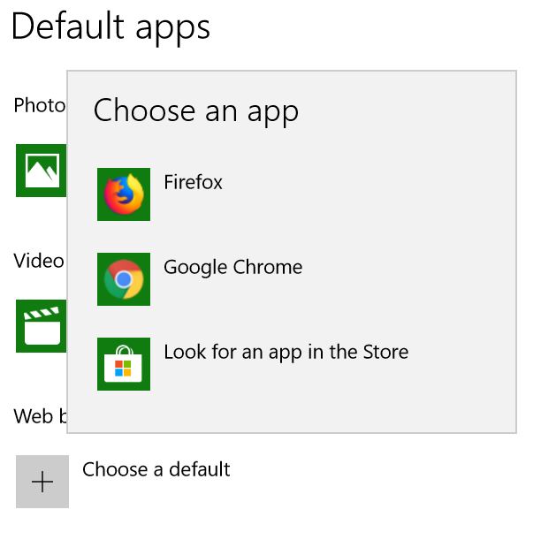Viewport: 541px width, 540px height.
Task: Click the Default apps page heading
Action: tap(110, 27)
